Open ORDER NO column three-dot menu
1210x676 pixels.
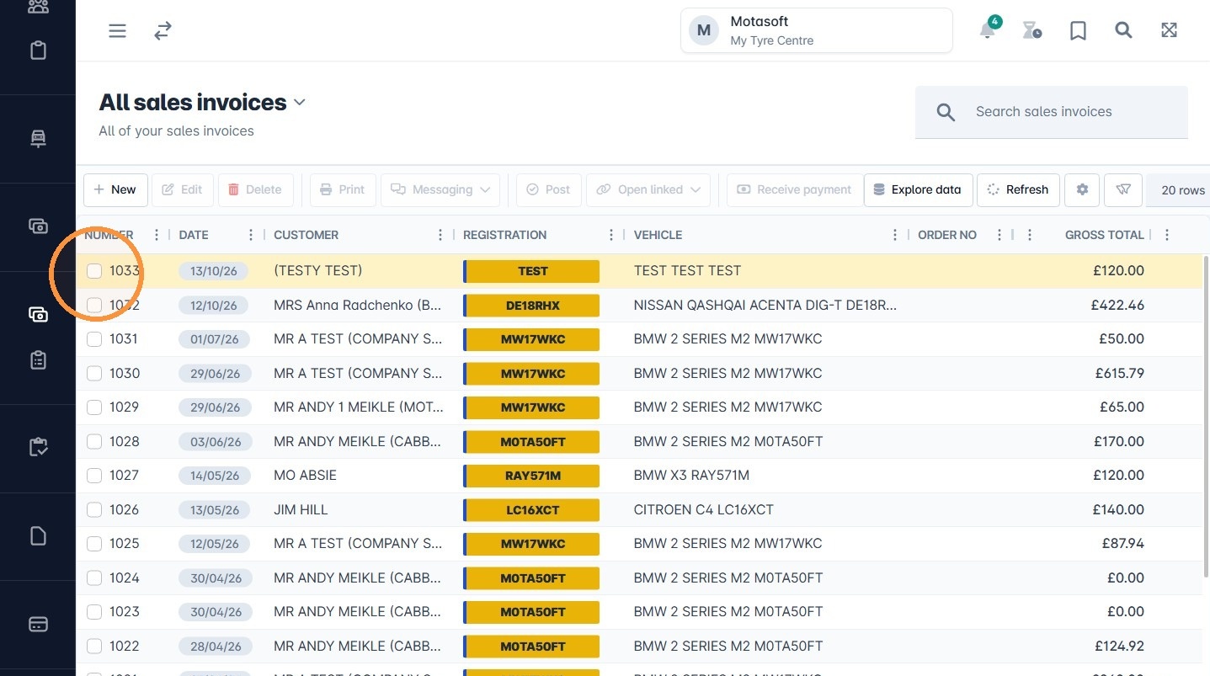click(999, 235)
